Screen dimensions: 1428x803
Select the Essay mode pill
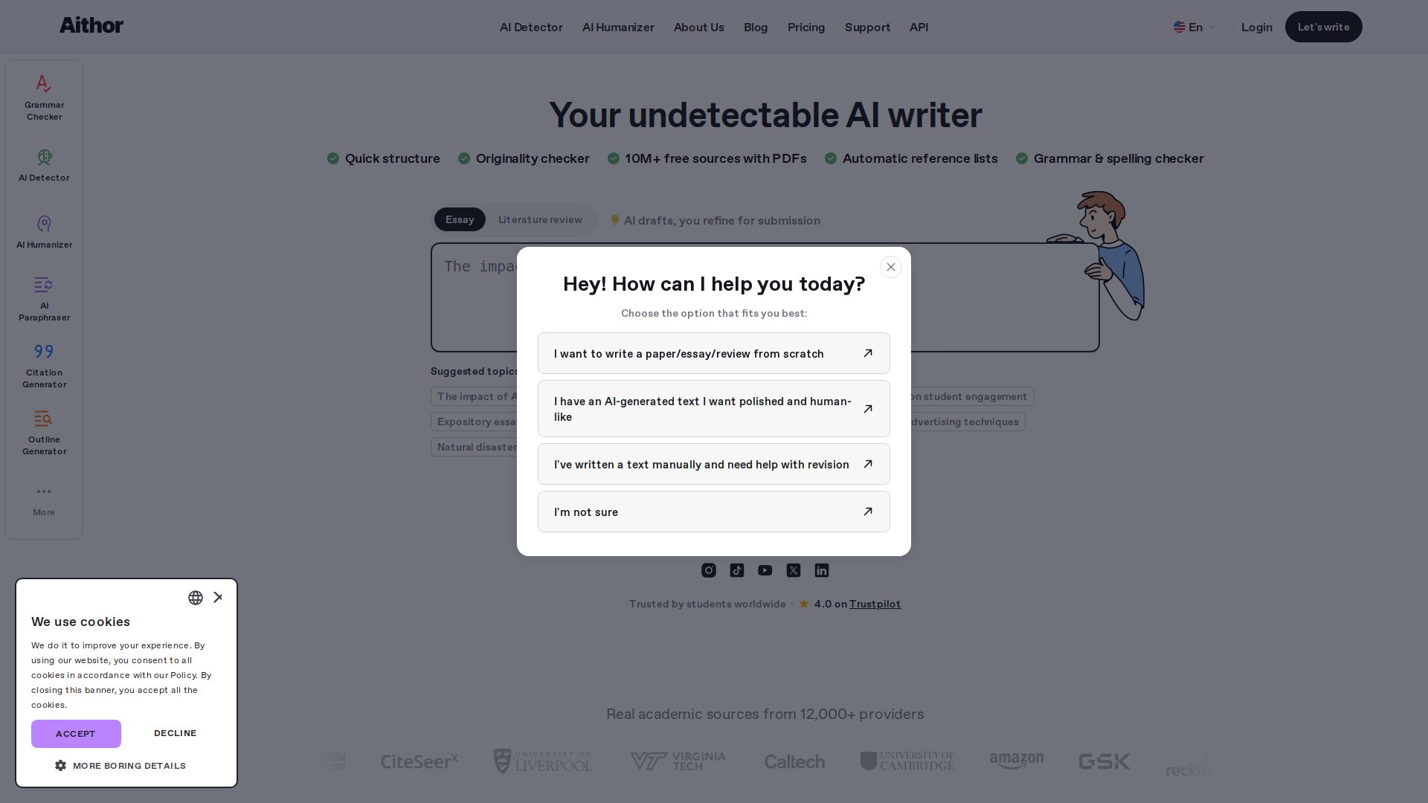[460, 219]
